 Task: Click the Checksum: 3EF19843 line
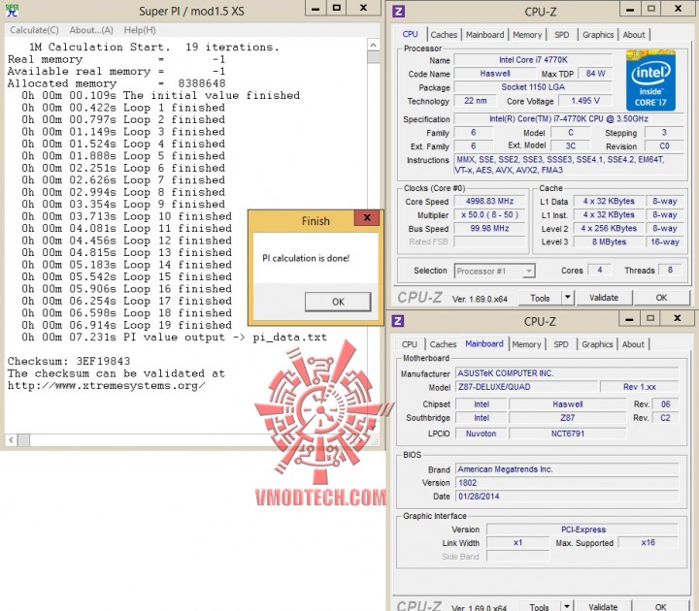[69, 361]
